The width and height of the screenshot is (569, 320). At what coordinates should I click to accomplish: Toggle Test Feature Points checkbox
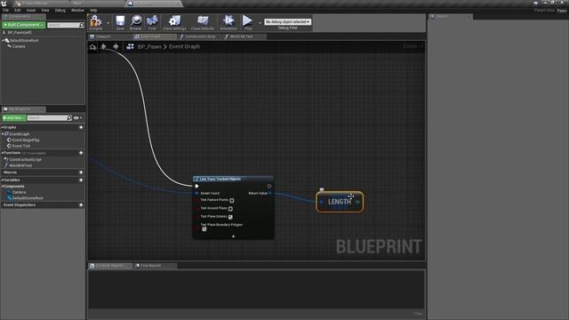point(232,200)
